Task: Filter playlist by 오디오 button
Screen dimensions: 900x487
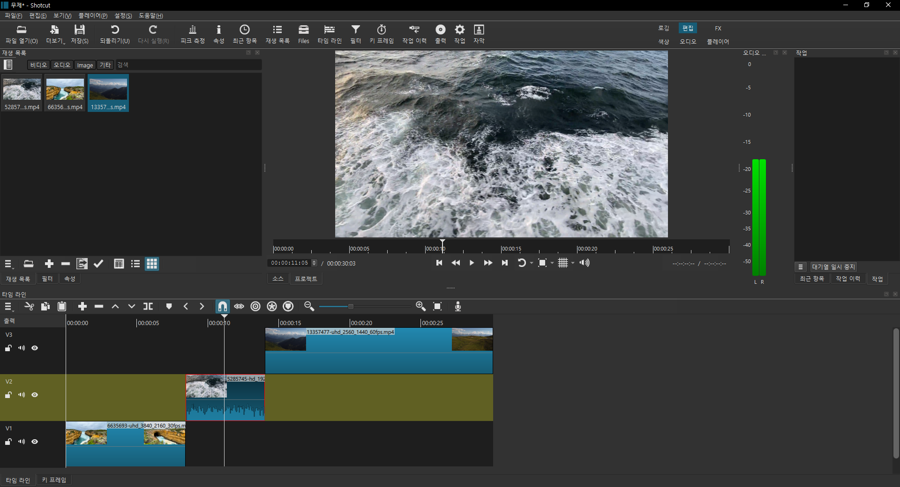Action: coord(62,65)
